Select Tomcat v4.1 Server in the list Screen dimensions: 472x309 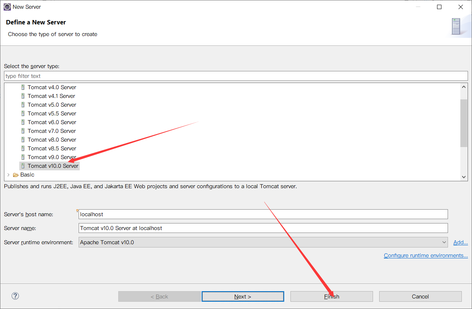coord(51,96)
